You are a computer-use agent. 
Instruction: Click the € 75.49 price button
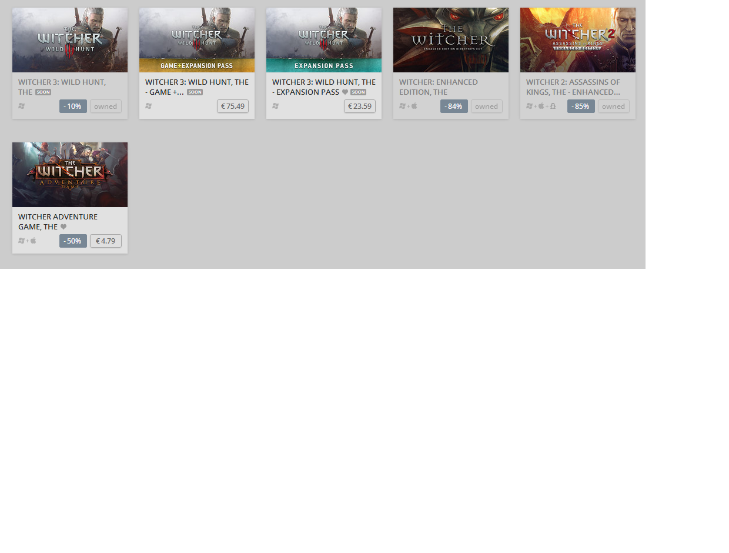233,106
